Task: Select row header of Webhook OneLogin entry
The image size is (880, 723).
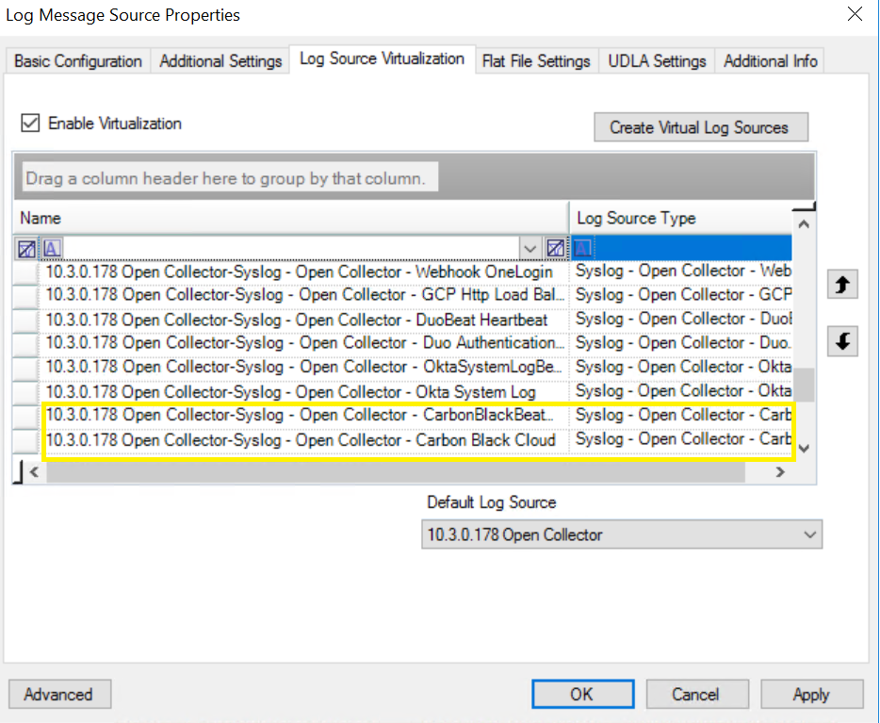Action: click(x=28, y=271)
